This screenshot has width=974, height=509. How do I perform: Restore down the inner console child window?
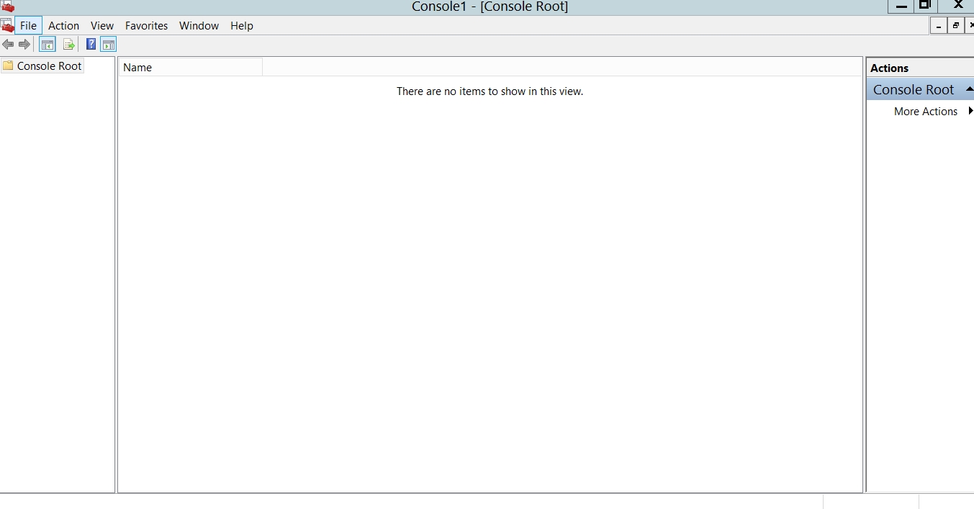click(956, 26)
